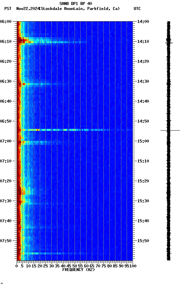Click the 07:00 PST time label
This screenshot has width=183, height=287.
pyautogui.click(x=6, y=141)
